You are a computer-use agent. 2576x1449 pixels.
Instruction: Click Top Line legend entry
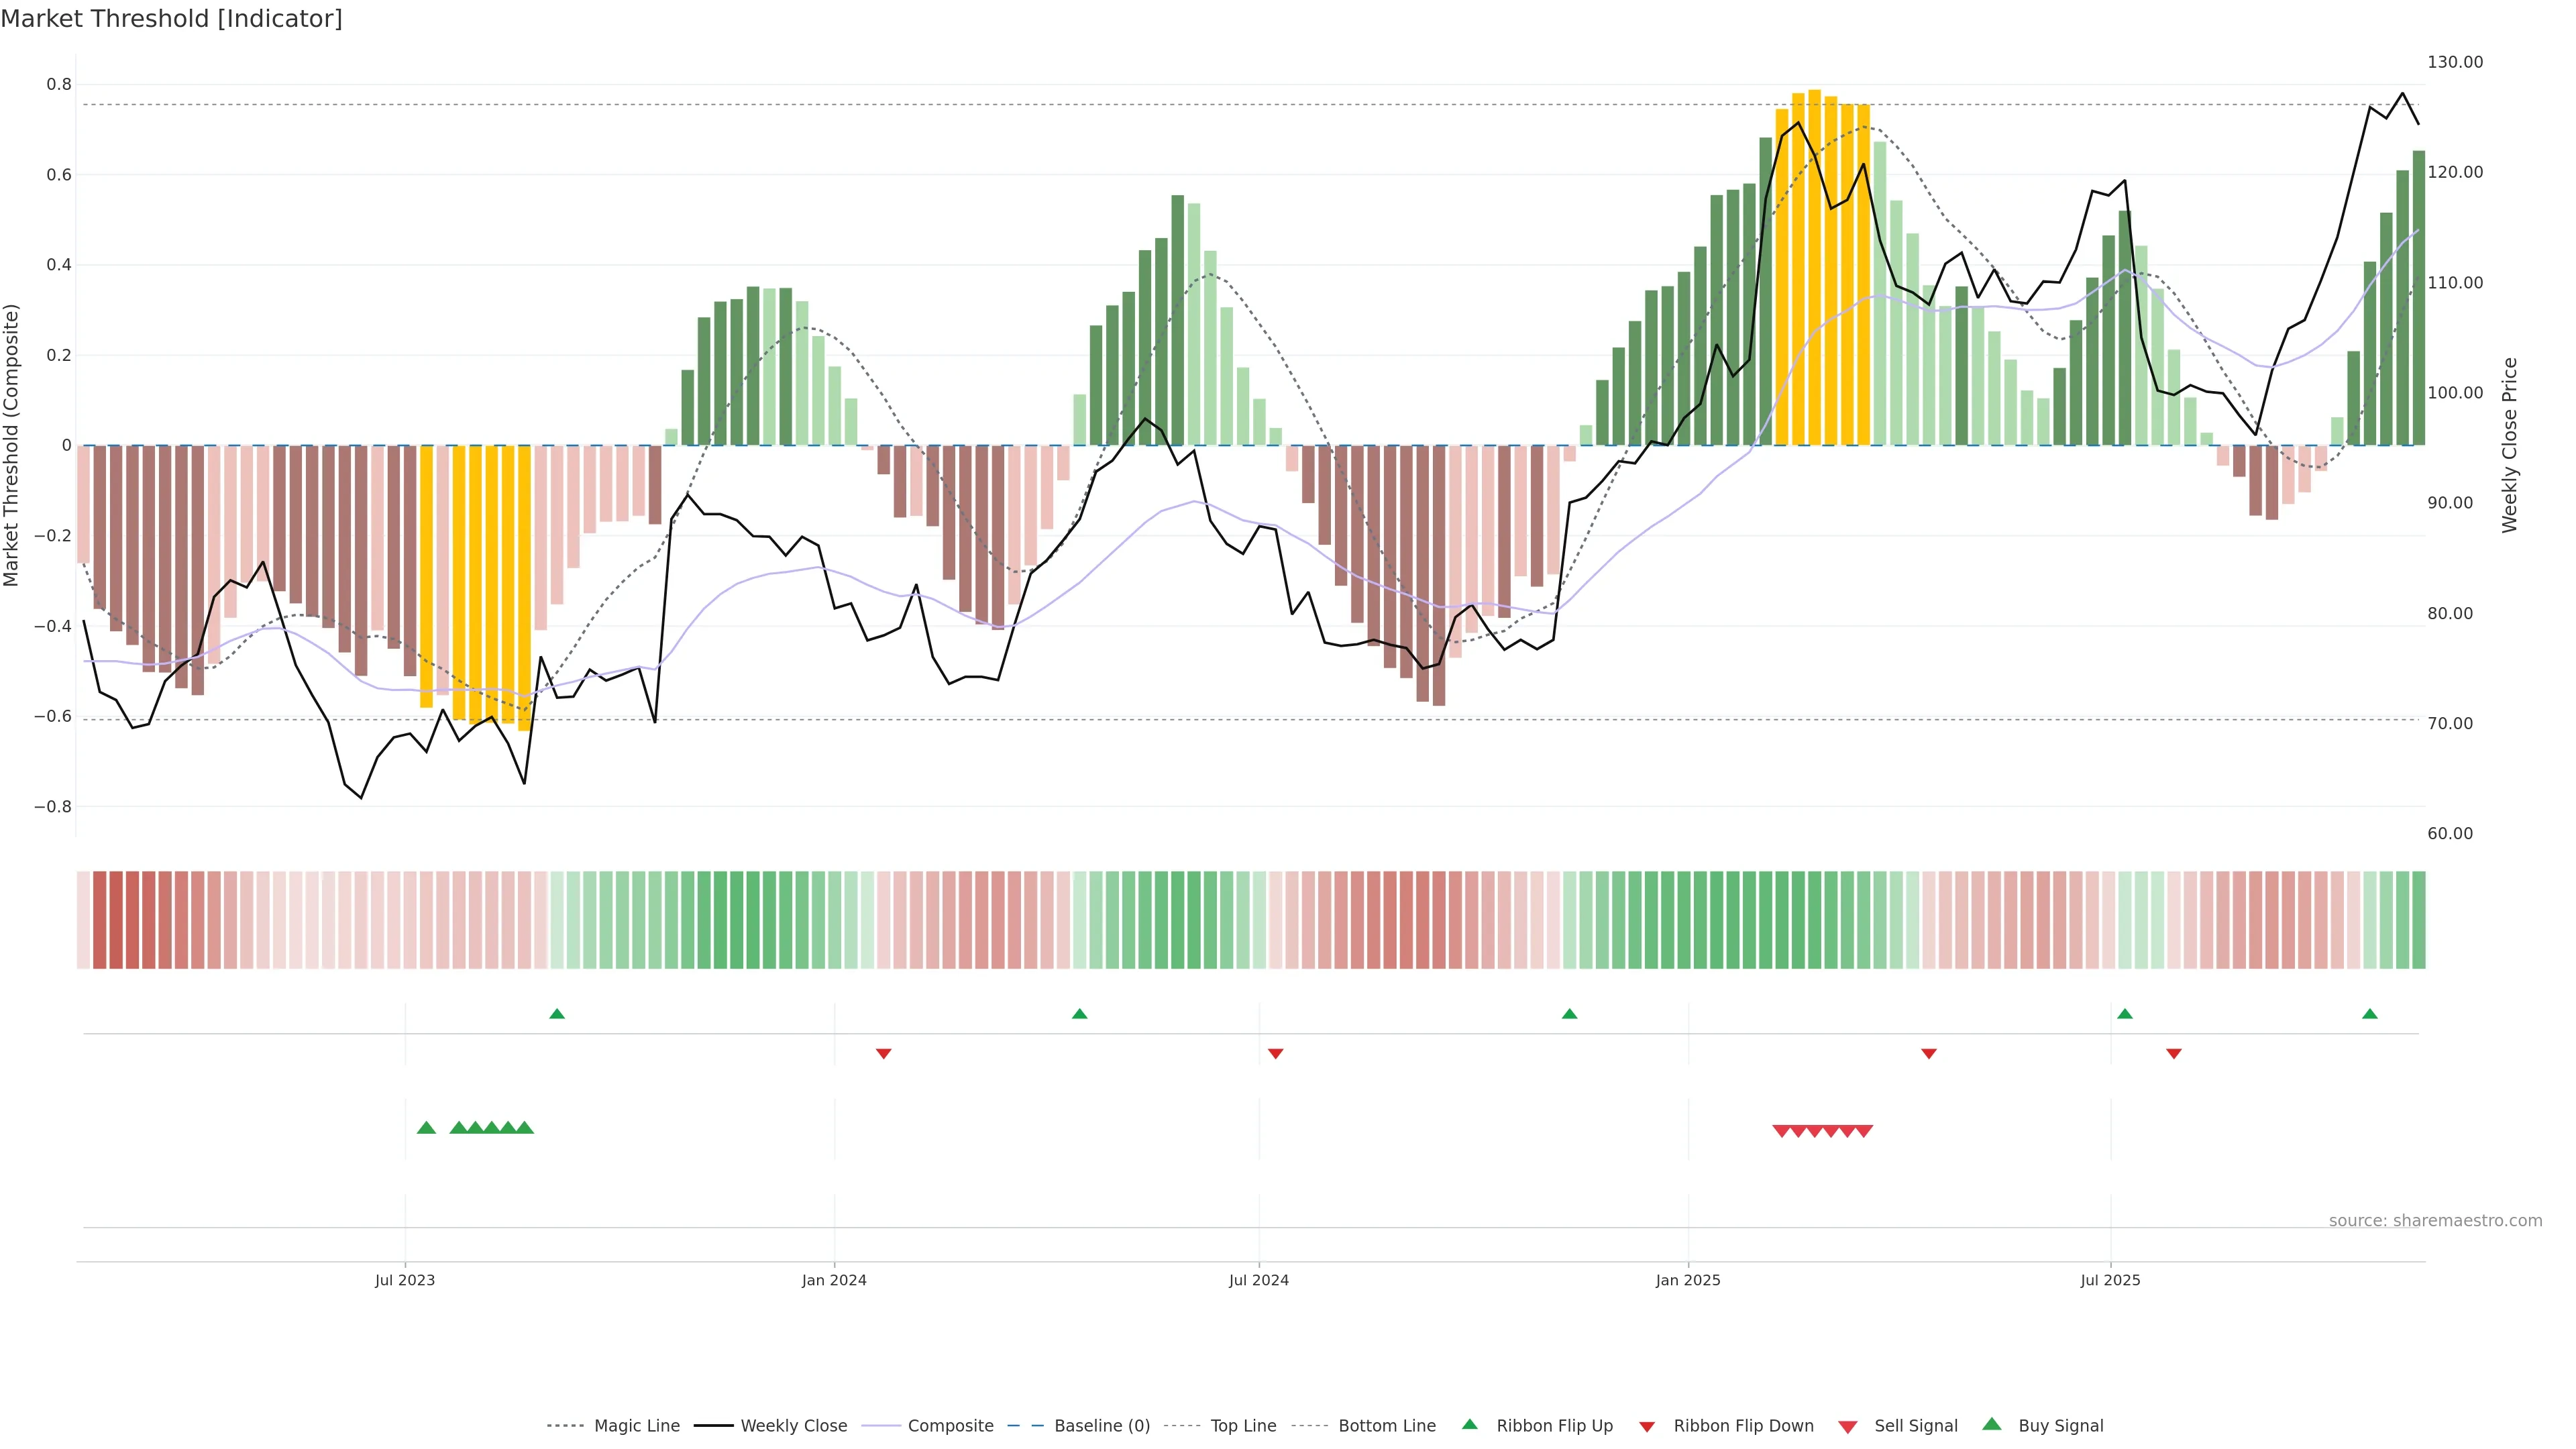pos(1243,1425)
